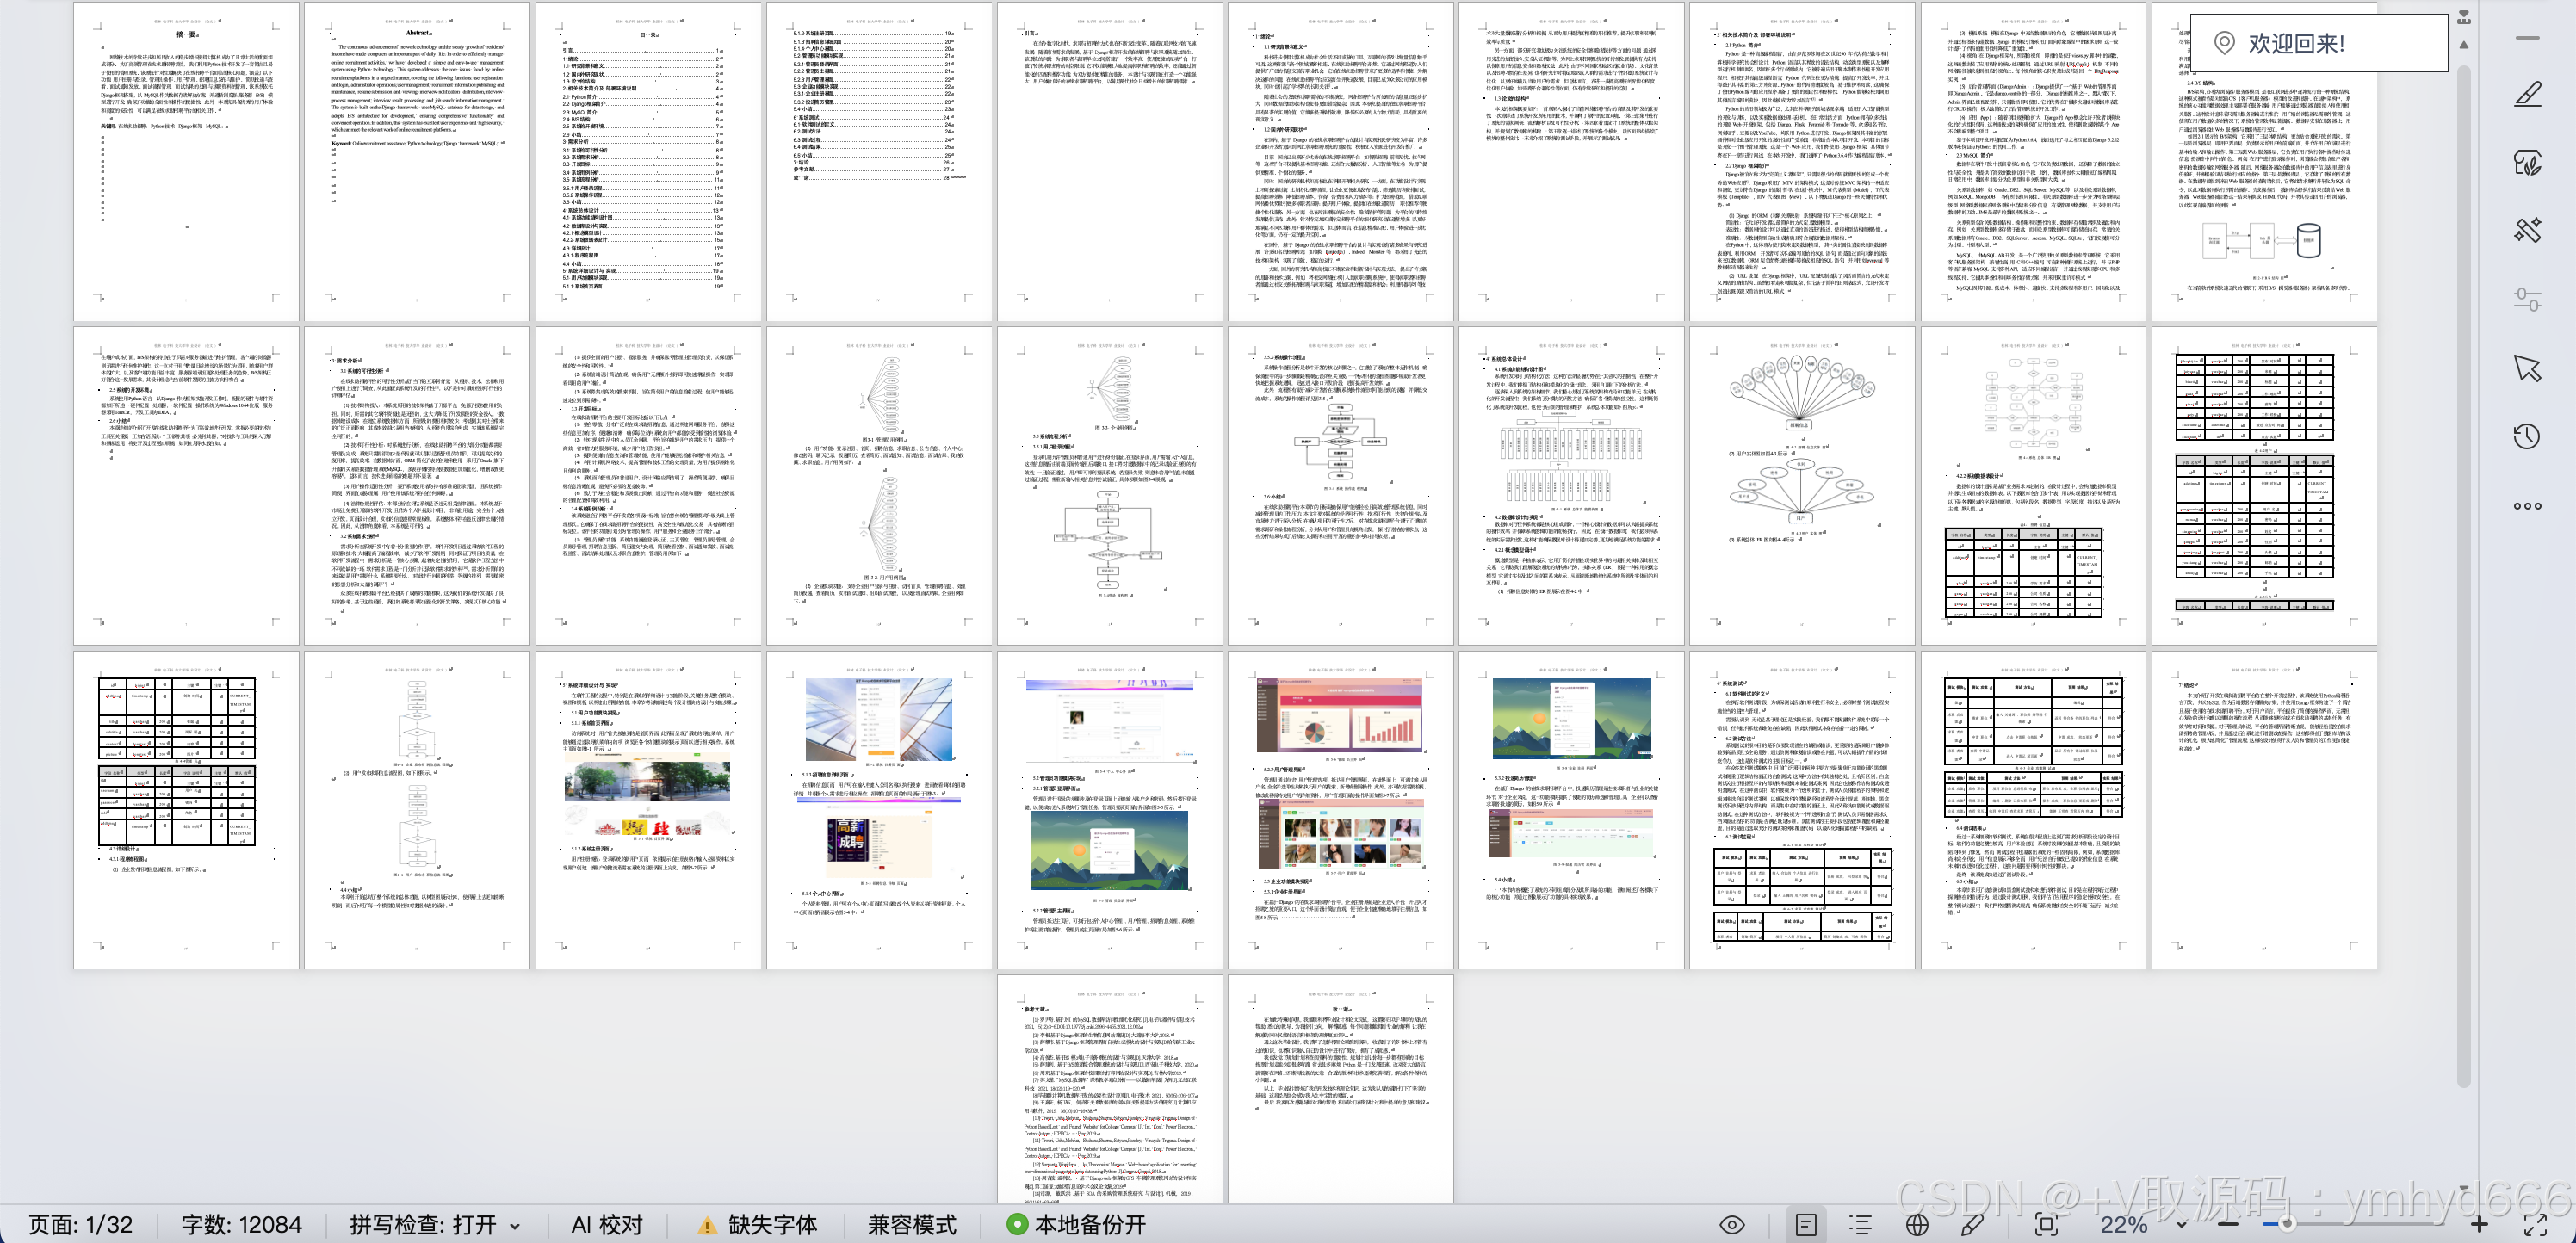Viewport: 2576px width, 1243px height.
Task: Switch to outline view icon
Action: pyautogui.click(x=1860, y=1224)
